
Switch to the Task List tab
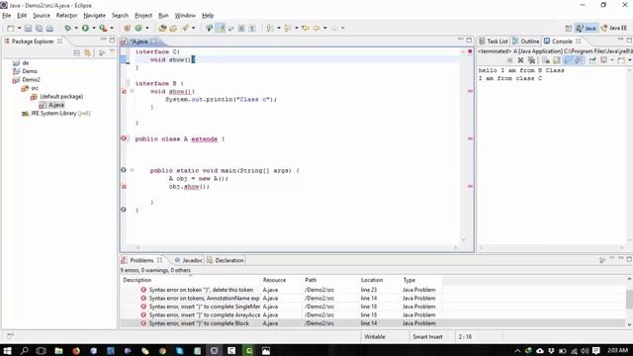pyautogui.click(x=494, y=42)
